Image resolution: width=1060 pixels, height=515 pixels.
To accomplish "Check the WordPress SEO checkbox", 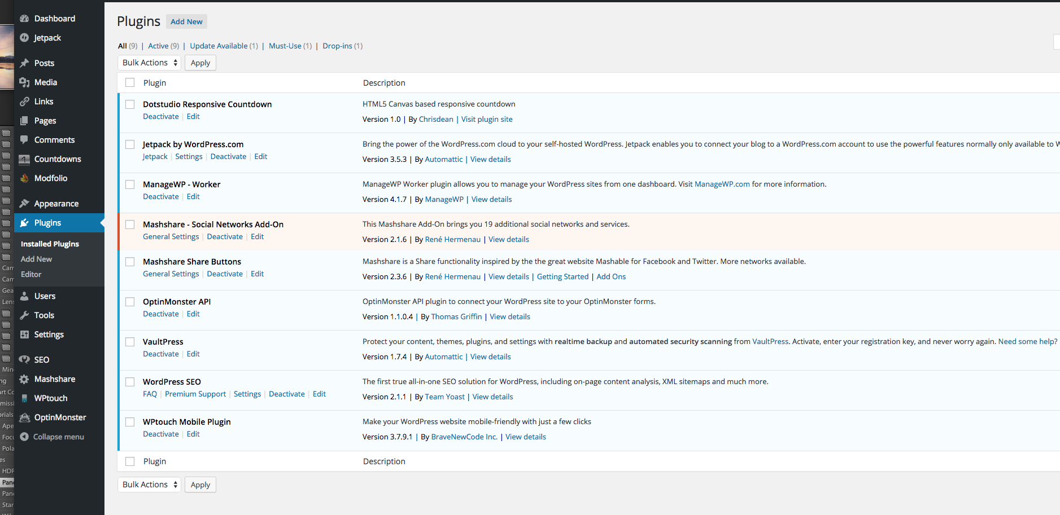I will pyautogui.click(x=130, y=382).
